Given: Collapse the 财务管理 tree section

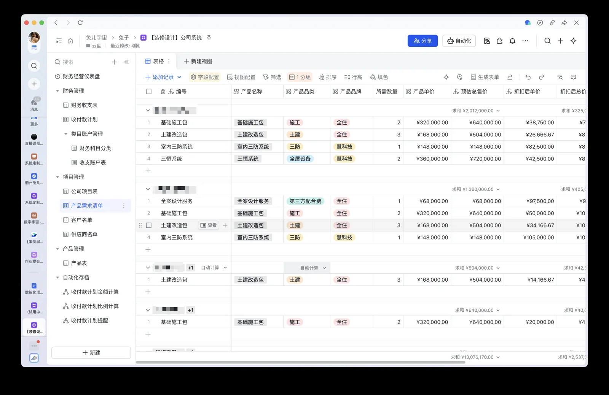Looking at the screenshot, I should point(57,91).
